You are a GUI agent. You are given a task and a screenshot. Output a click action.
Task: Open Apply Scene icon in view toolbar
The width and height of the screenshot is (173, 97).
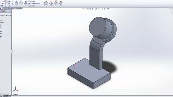pos(105,9)
